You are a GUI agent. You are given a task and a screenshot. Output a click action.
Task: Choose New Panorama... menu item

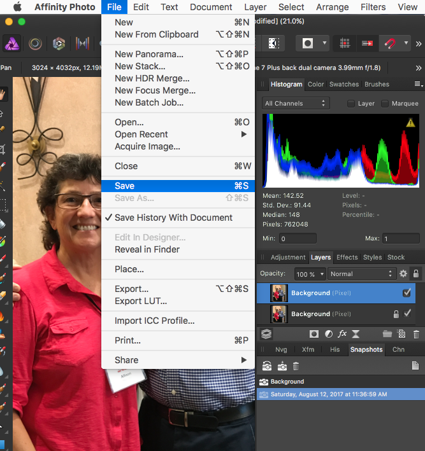click(x=178, y=54)
